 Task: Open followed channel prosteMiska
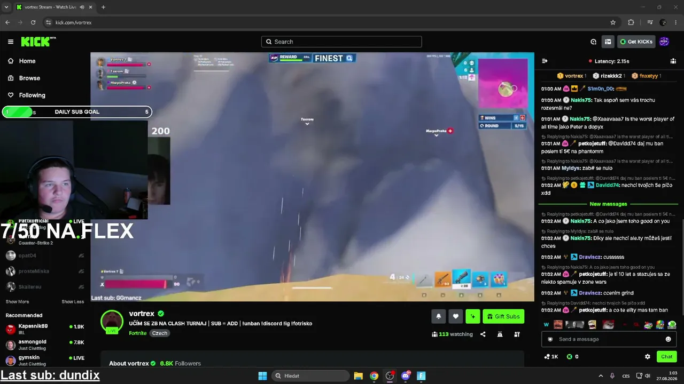click(x=45, y=271)
